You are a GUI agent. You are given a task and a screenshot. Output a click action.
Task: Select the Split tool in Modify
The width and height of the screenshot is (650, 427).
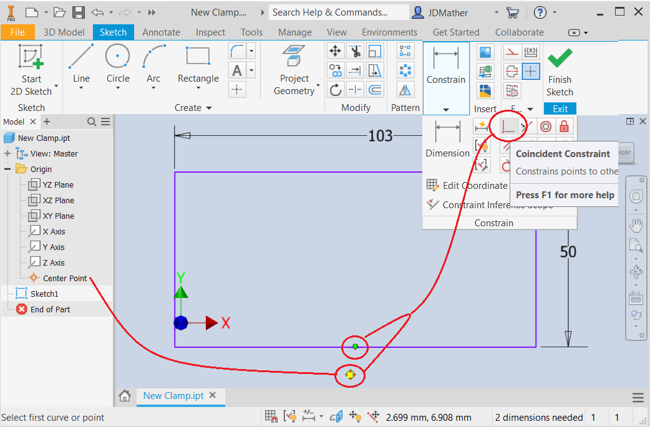click(356, 90)
